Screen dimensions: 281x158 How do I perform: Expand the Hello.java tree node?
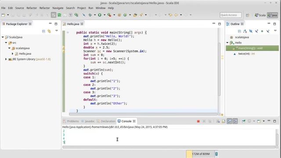click(13, 54)
